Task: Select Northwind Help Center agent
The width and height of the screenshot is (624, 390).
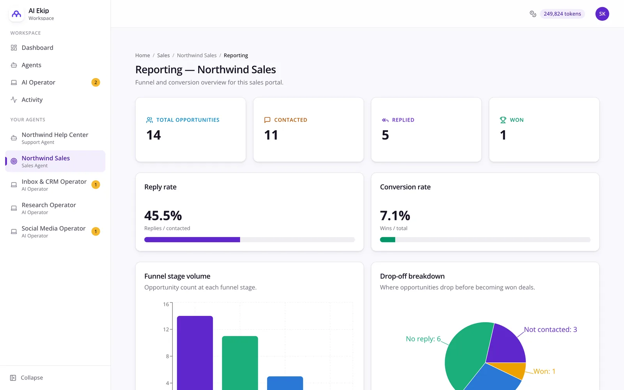Action: click(55, 138)
